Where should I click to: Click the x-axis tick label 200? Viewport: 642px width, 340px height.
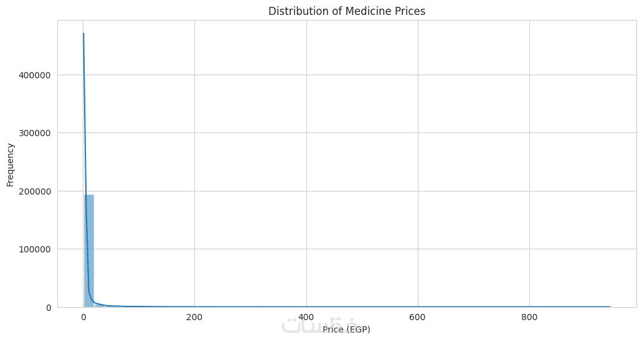click(194, 317)
